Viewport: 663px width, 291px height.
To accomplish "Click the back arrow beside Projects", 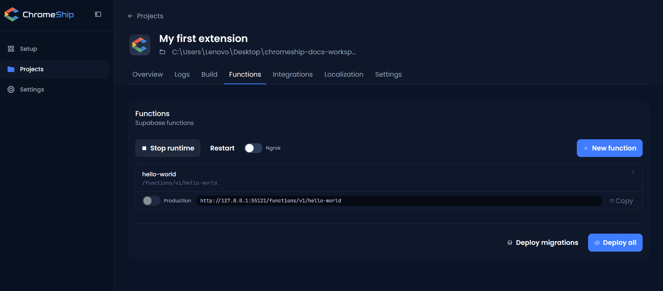I will pyautogui.click(x=131, y=16).
